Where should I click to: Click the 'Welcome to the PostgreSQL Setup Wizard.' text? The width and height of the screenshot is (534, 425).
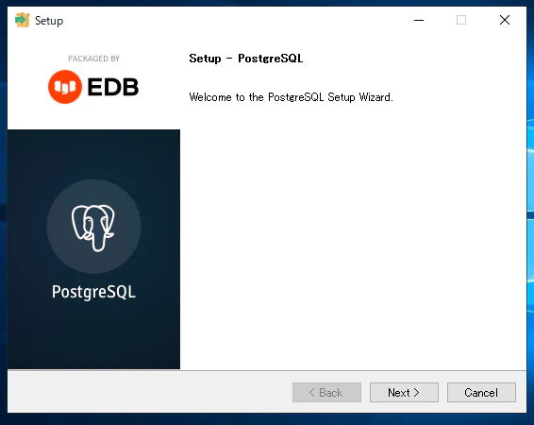pyautogui.click(x=292, y=97)
